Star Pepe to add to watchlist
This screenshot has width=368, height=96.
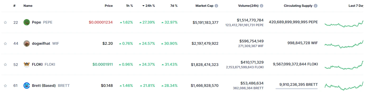pyautogui.click(x=5, y=22)
